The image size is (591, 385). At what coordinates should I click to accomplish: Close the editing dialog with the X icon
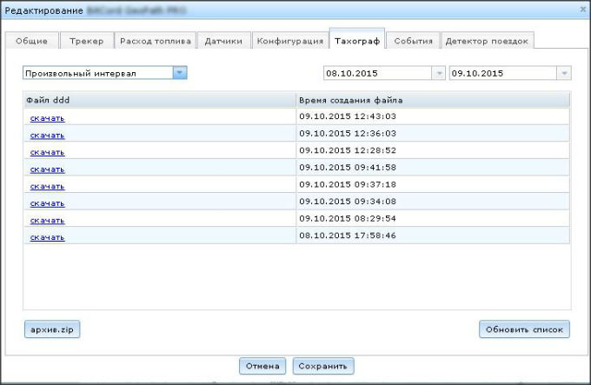581,10
